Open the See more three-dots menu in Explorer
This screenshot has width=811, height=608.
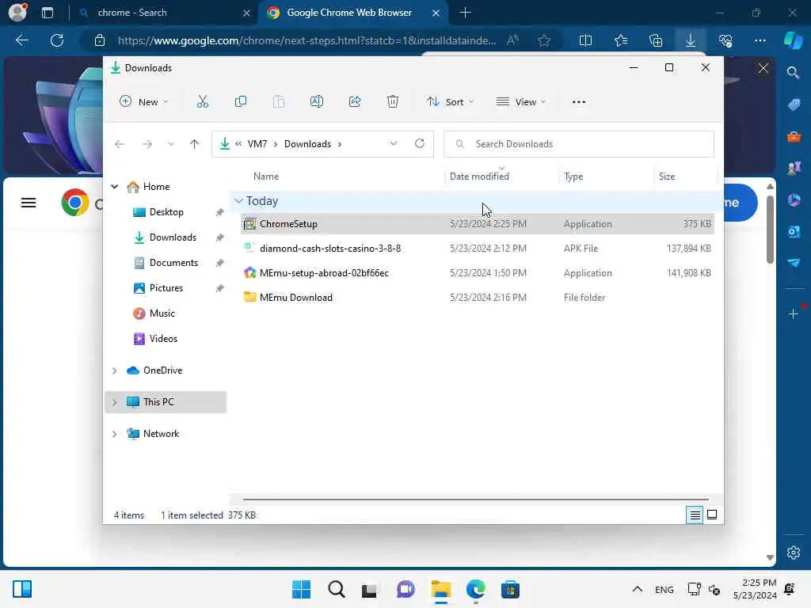click(579, 102)
